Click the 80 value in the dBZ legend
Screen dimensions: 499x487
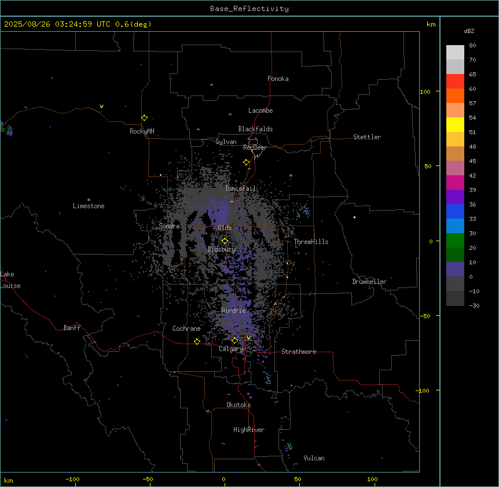coord(472,46)
